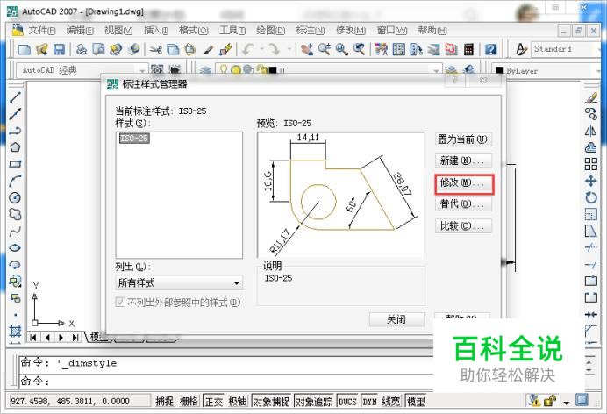This screenshot has height=414, width=607.
Task: Select the Polygon draw tool
Action: pos(15,147)
